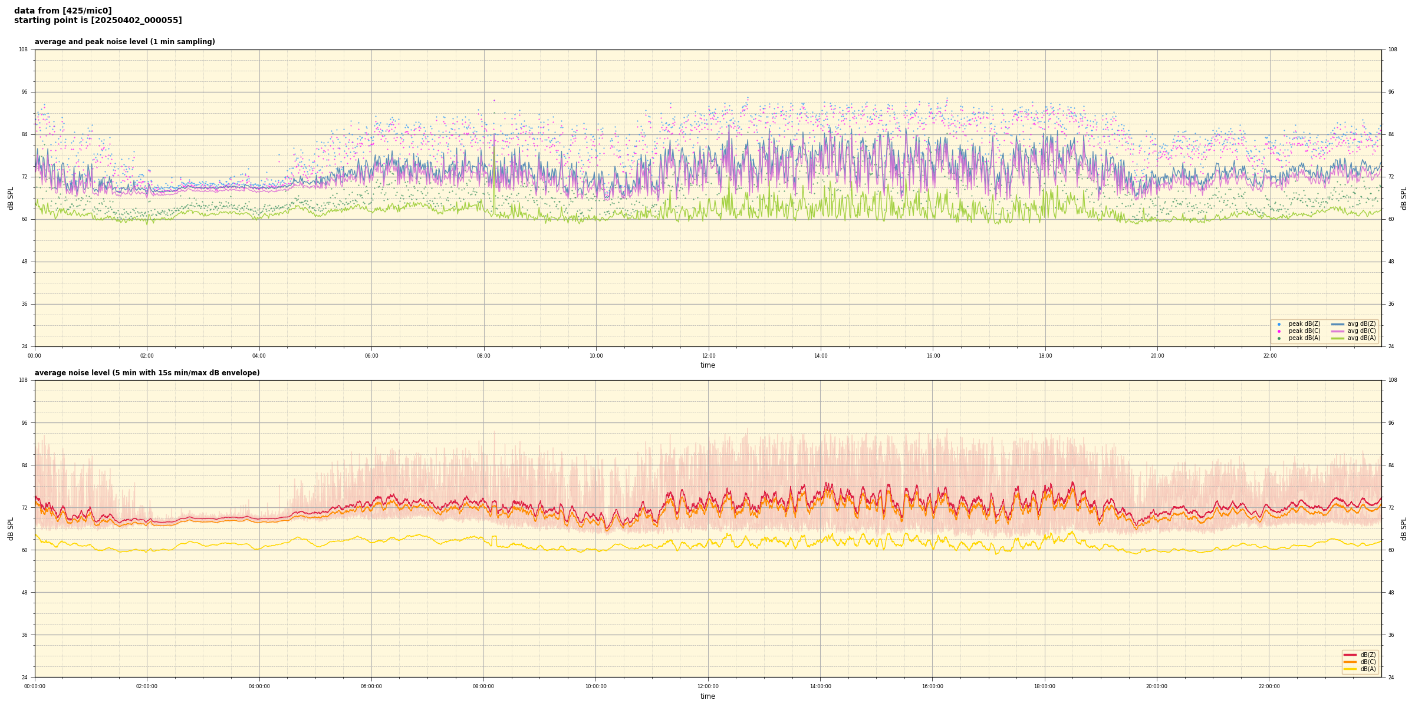
Task: Click the 06:00:00 tick on bottom chart
Action: click(371, 686)
